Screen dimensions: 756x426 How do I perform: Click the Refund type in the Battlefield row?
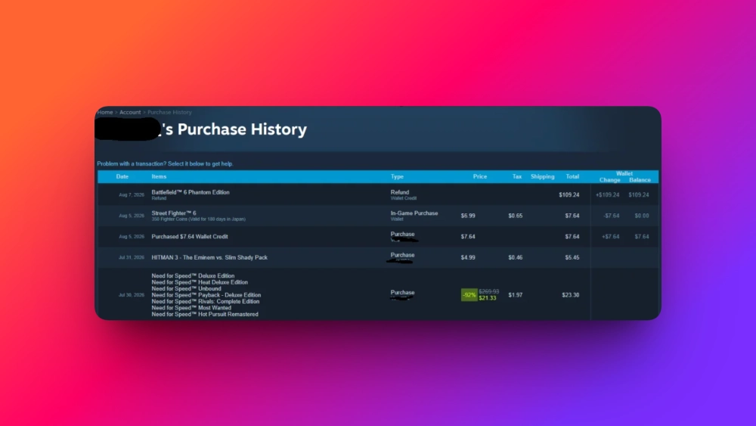(400, 192)
